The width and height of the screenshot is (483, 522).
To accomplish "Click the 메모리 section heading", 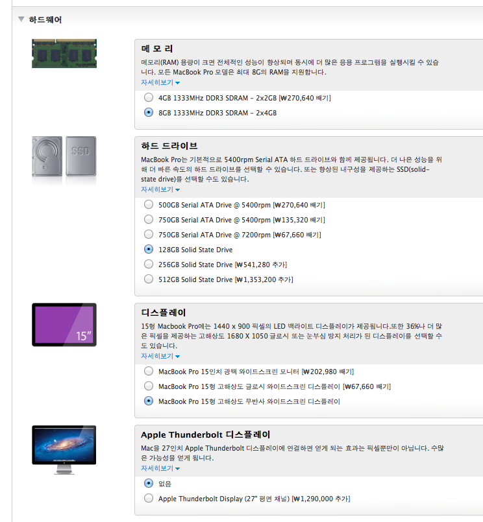I will 157,49.
